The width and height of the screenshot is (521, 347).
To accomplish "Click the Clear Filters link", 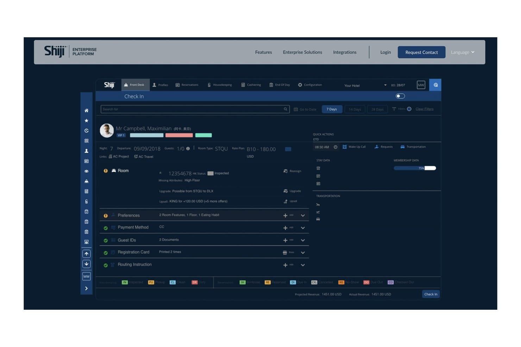I will pyautogui.click(x=425, y=109).
